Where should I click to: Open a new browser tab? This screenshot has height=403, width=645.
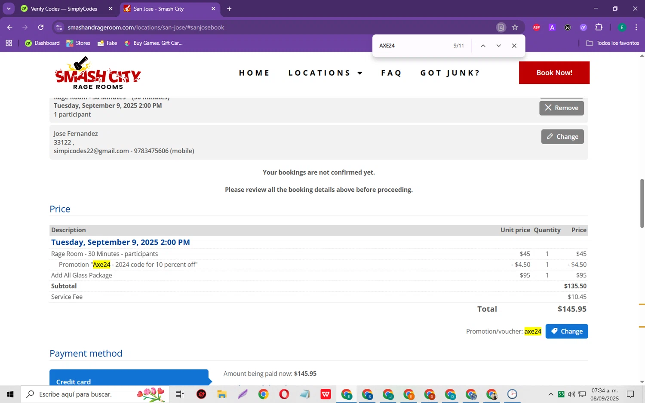229,9
